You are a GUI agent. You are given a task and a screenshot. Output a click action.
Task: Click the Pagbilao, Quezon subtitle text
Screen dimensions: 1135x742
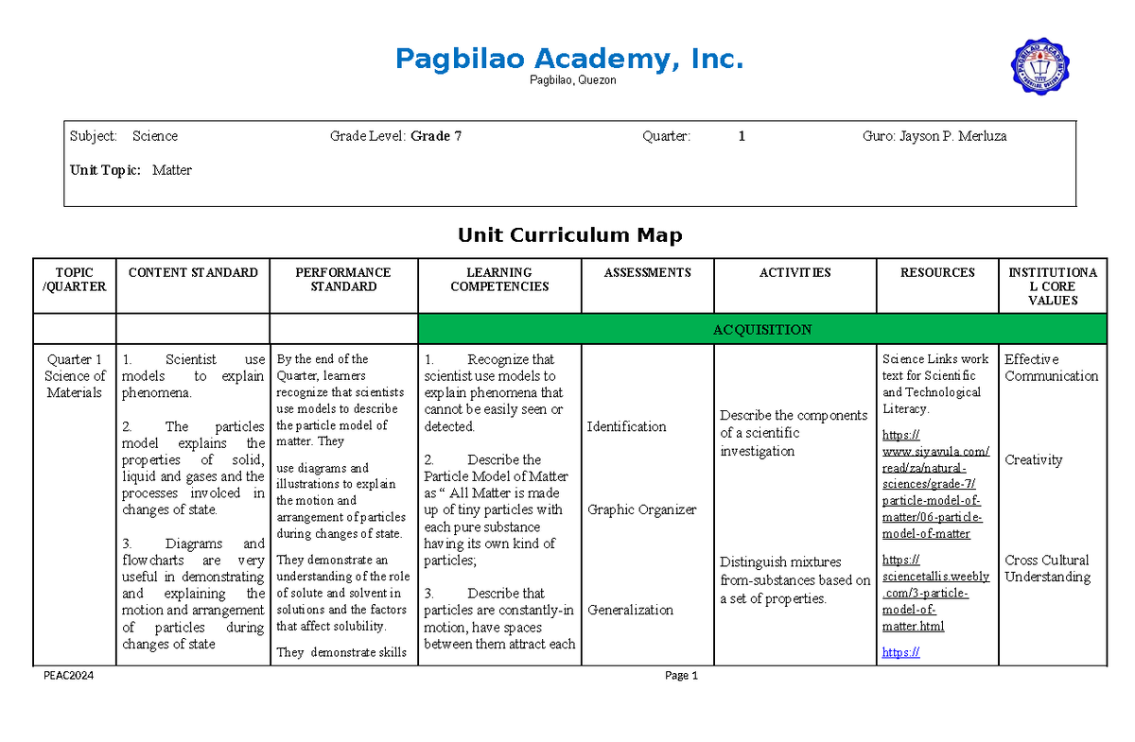click(572, 80)
